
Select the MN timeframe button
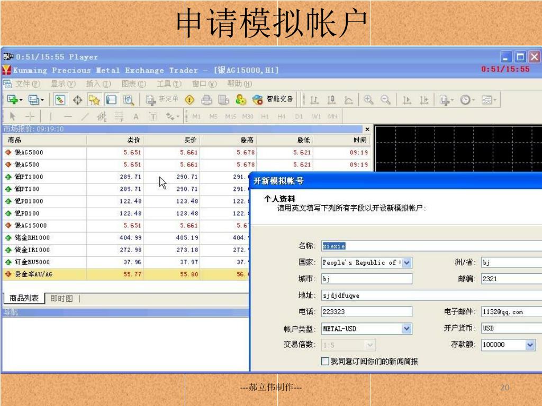pyautogui.click(x=332, y=116)
